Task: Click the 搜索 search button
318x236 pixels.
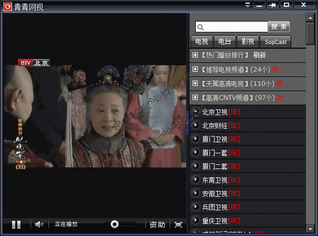Action: 279,27
